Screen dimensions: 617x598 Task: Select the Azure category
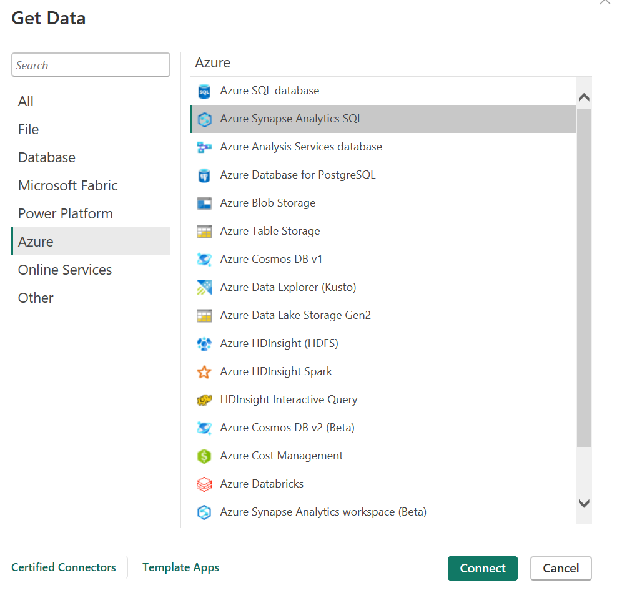91,242
